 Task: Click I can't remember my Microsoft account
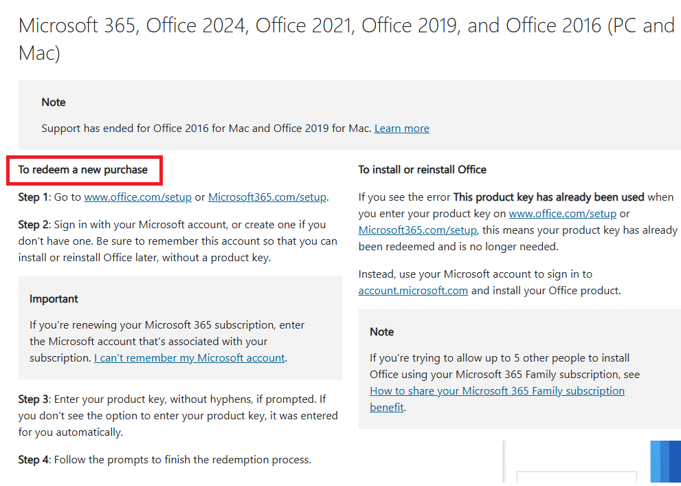[190, 357]
